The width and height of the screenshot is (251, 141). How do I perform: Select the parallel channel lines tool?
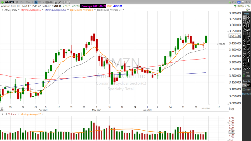click(249, 41)
